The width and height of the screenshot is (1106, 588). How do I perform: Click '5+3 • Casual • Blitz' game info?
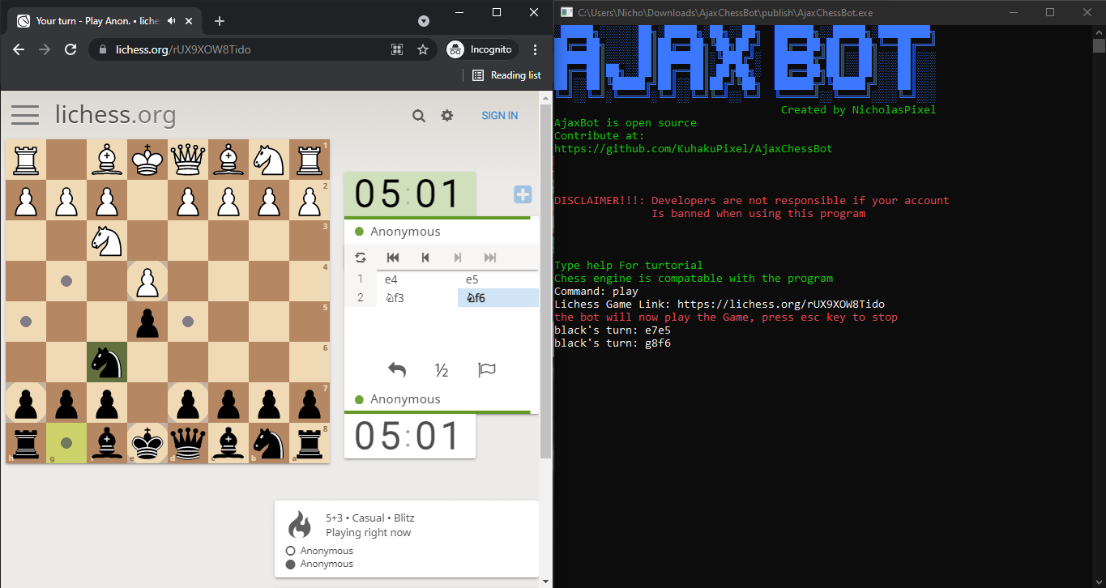(370, 518)
